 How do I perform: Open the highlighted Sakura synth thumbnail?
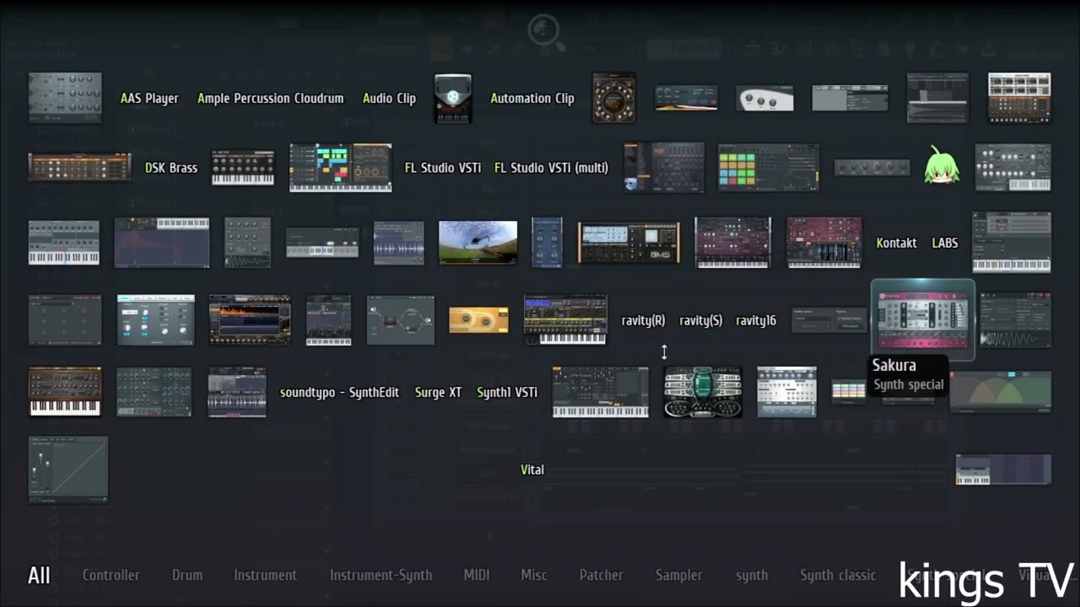(x=923, y=320)
